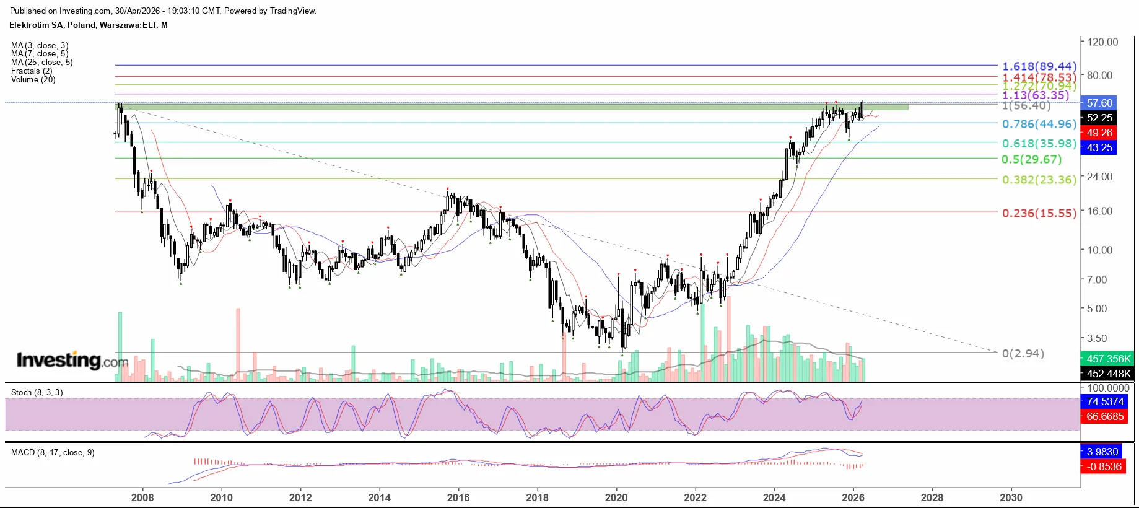Toggle the Volume (20) indicator label
1139x508 pixels.
pos(33,80)
